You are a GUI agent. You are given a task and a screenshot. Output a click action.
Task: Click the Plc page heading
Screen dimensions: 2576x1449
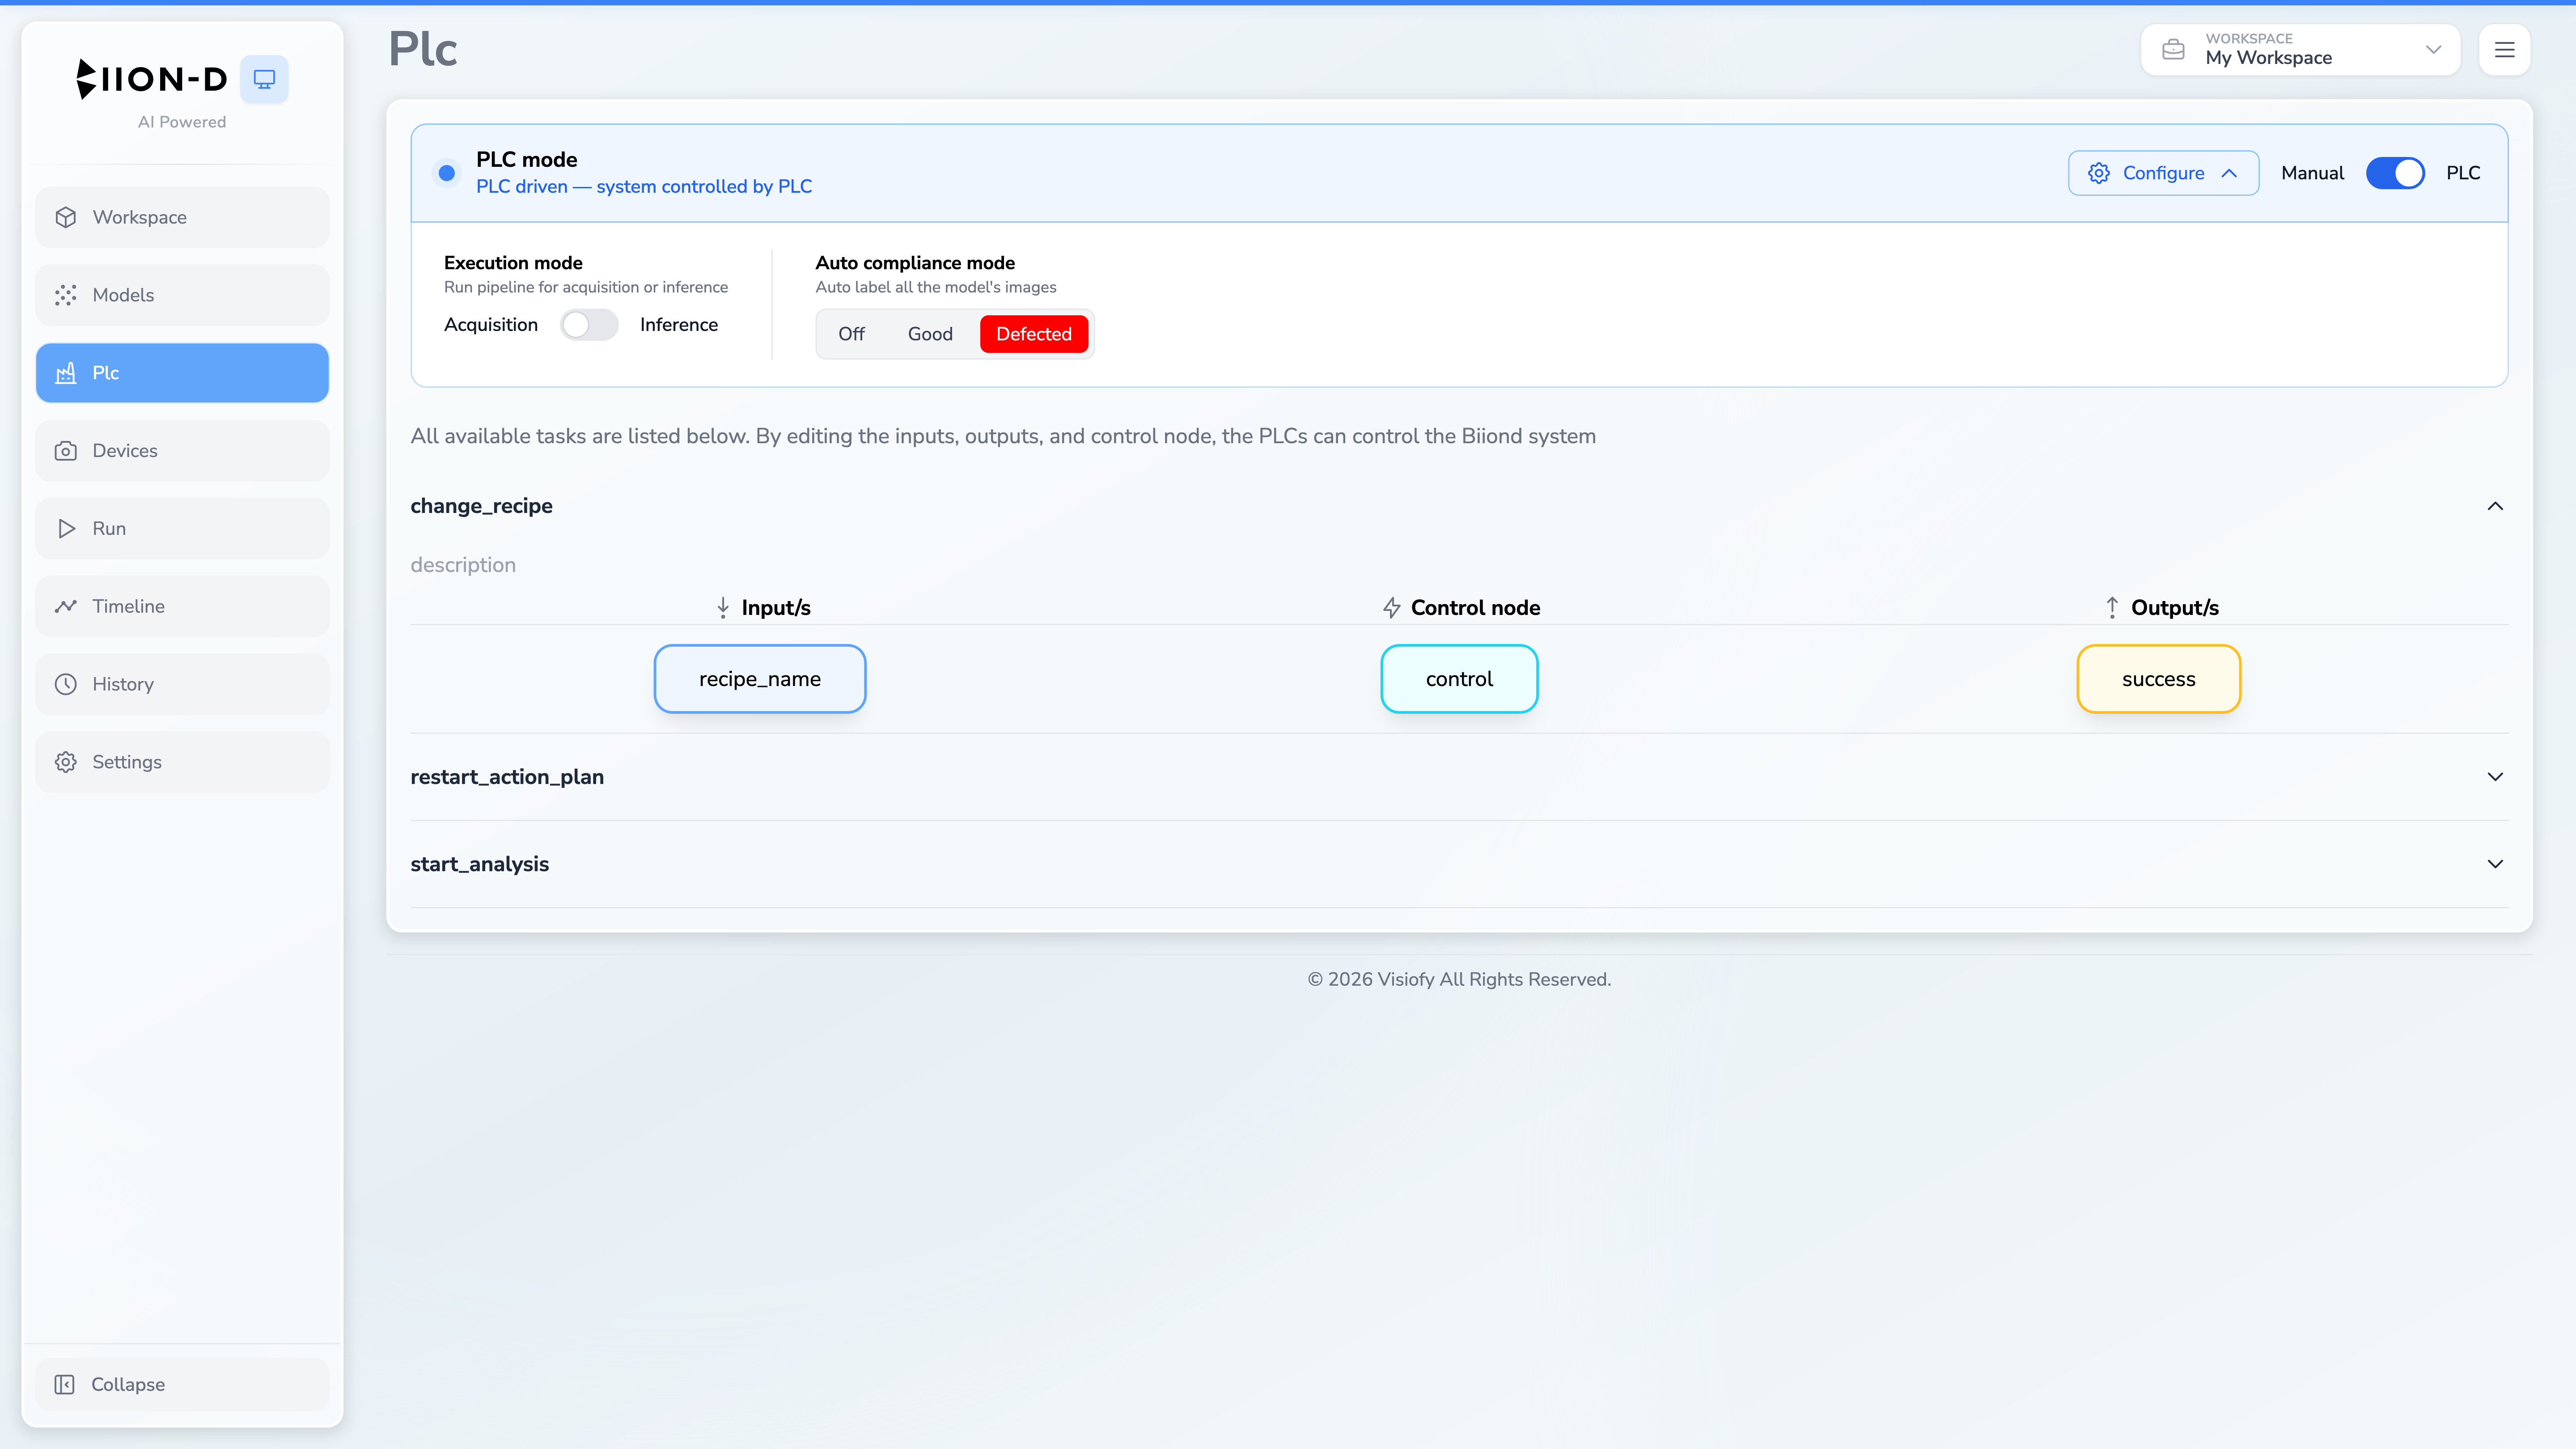423,49
